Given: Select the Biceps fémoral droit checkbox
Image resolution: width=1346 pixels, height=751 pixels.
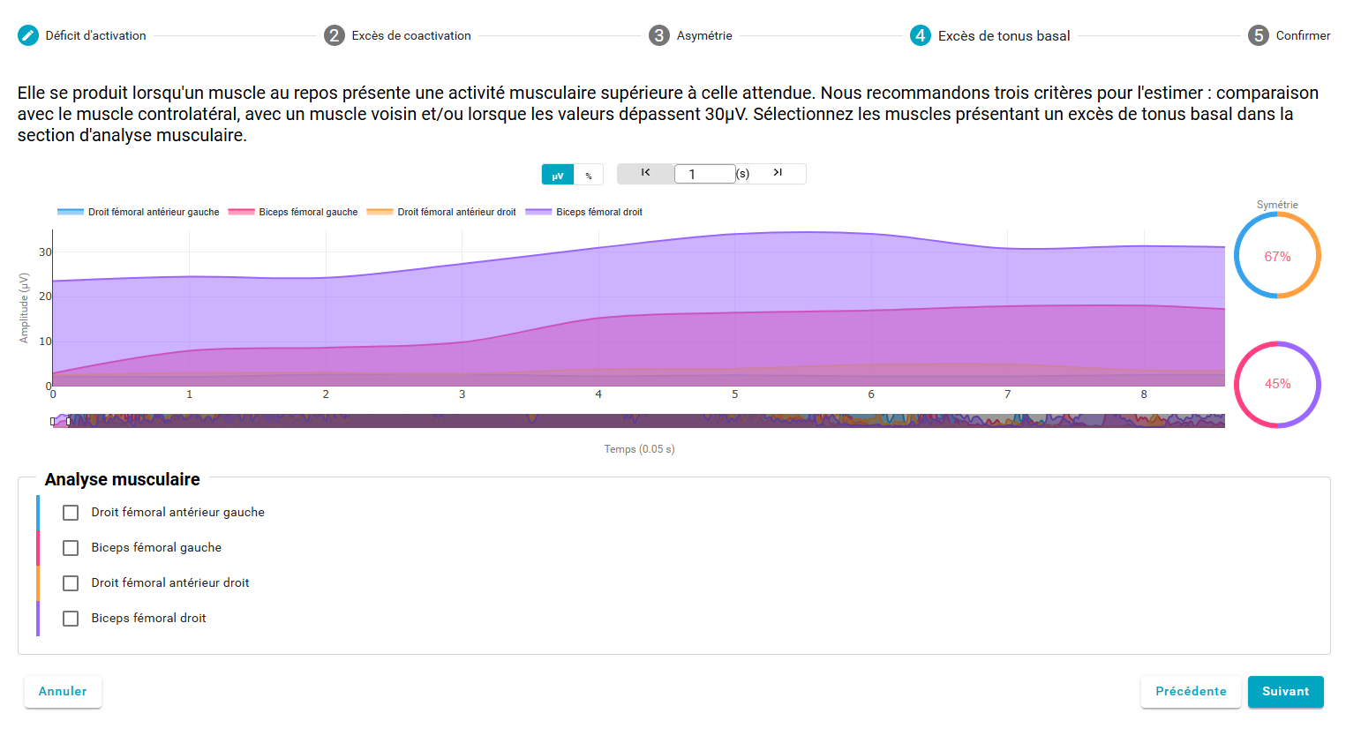Looking at the screenshot, I should 71,619.
